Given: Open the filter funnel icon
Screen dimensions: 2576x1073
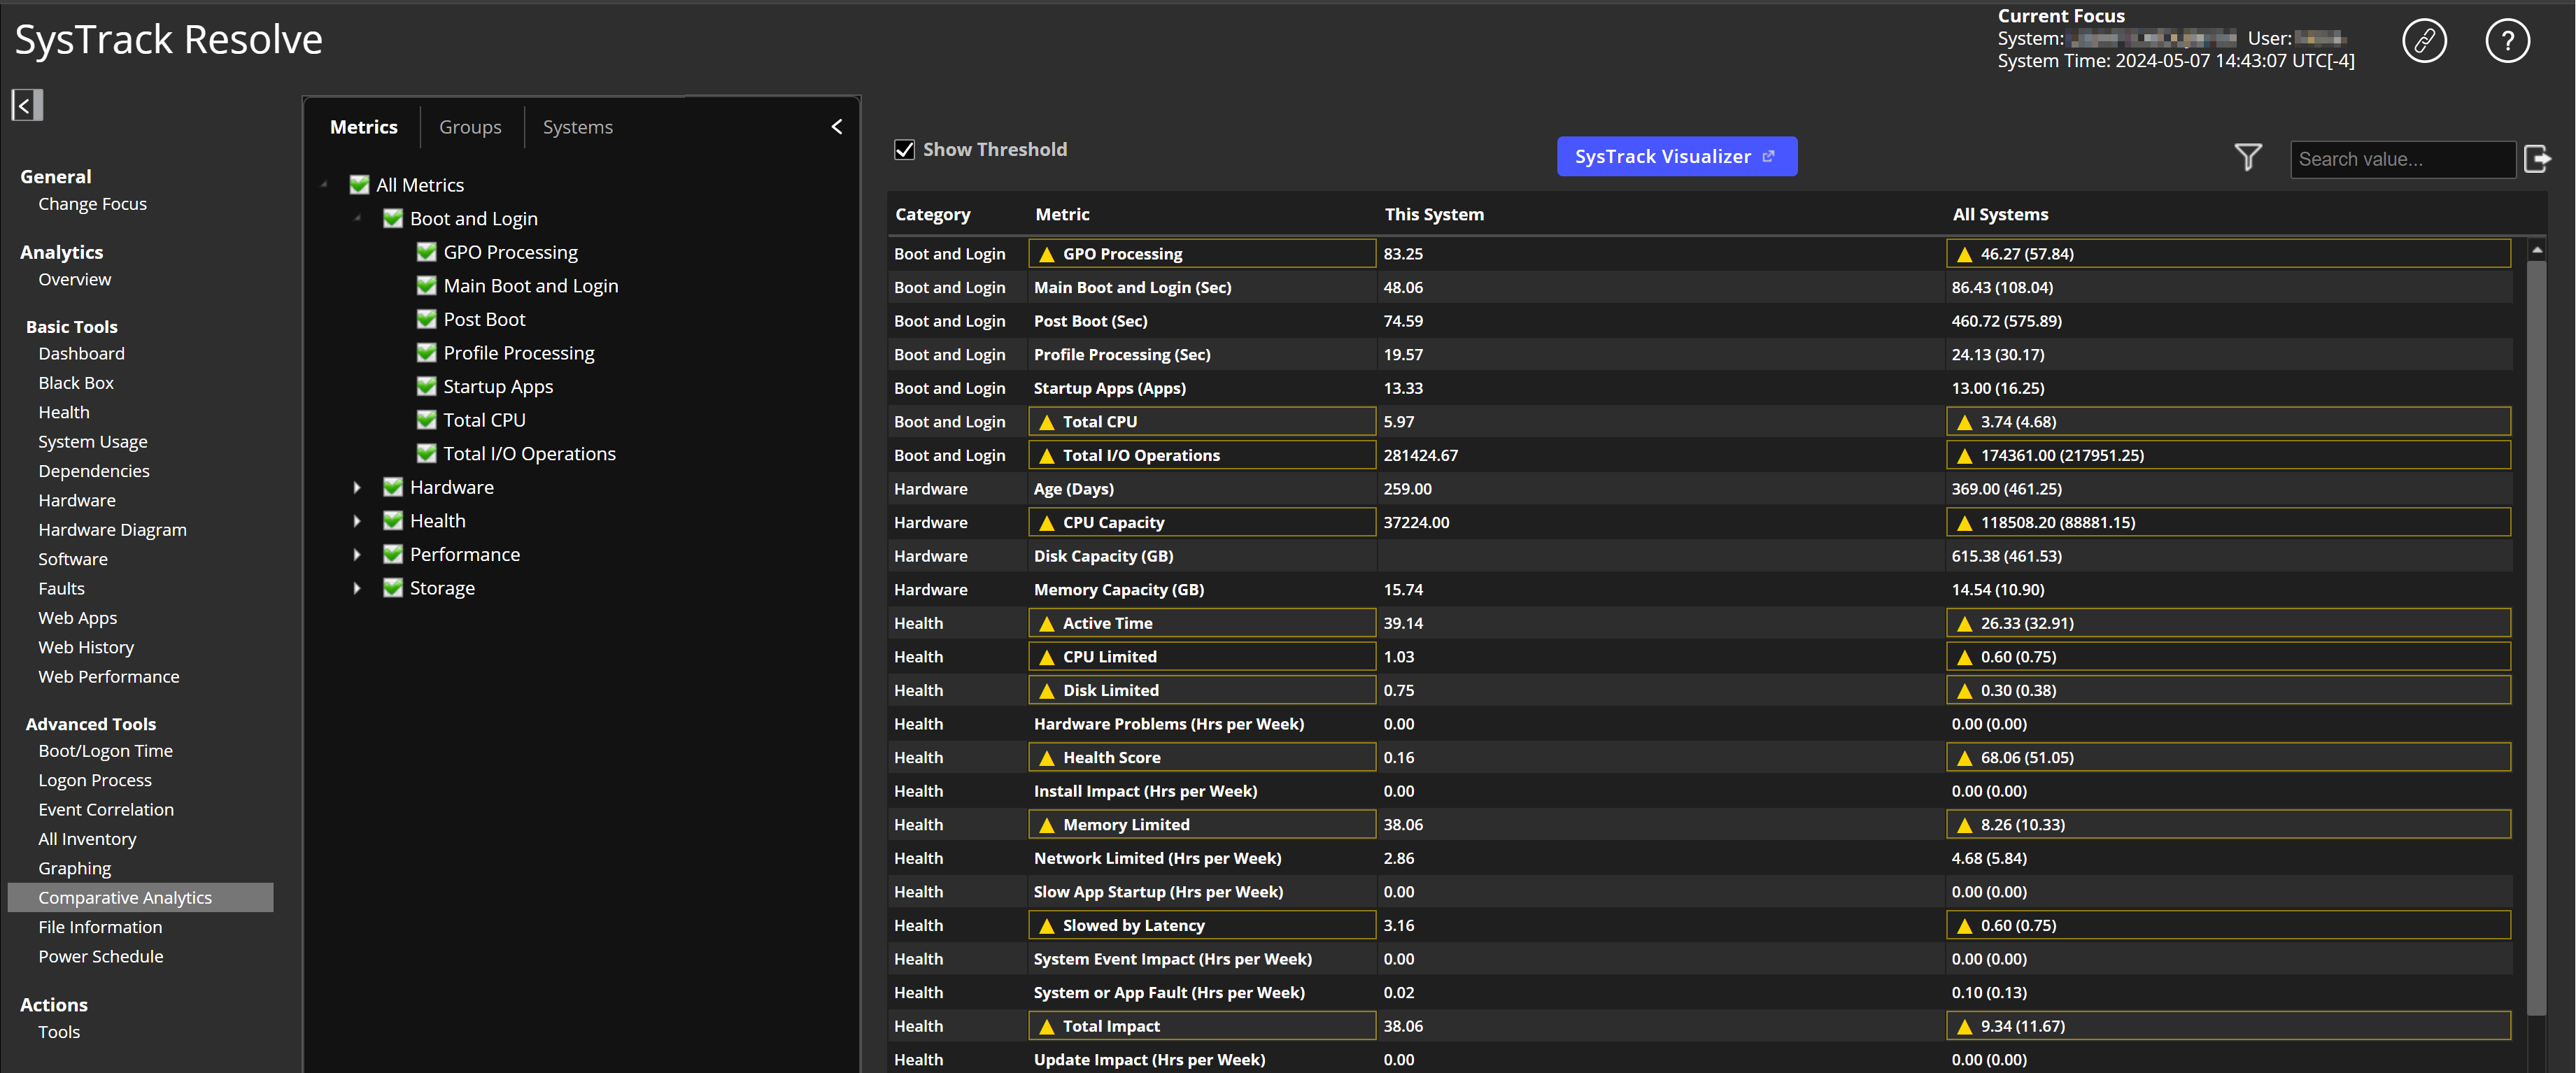Looking at the screenshot, I should pos(2248,157).
